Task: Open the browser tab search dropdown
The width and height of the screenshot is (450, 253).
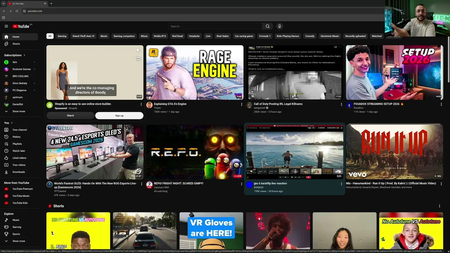Action: click(4, 4)
